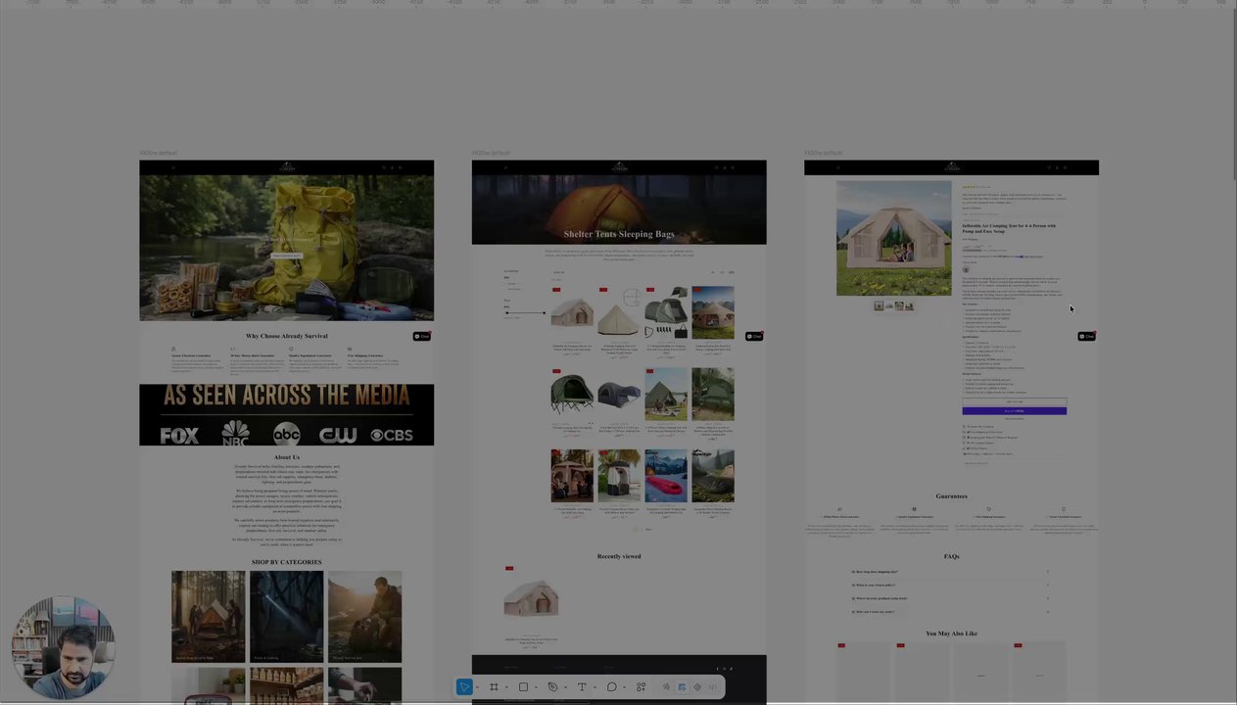1237x705 pixels.
Task: Click the NBC peacock logo
Action: point(235,434)
